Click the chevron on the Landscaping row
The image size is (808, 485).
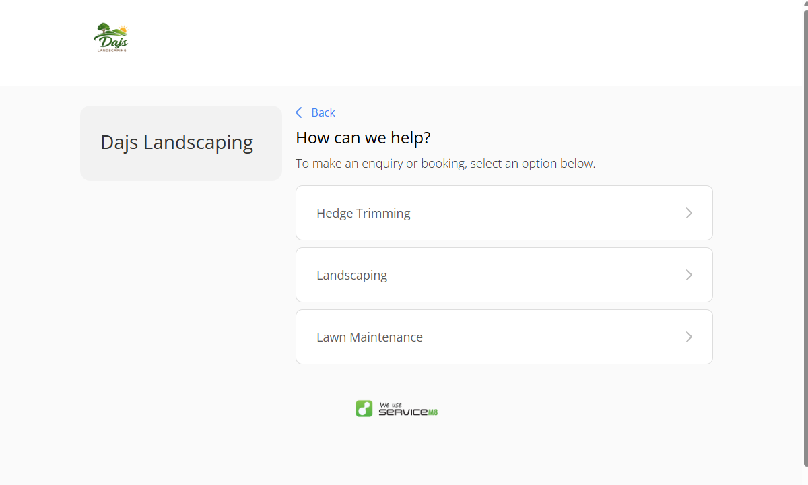tap(689, 275)
